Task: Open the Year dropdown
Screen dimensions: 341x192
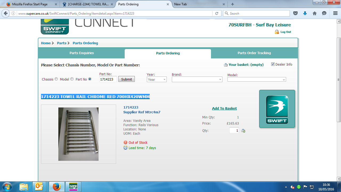Action: 157,79
